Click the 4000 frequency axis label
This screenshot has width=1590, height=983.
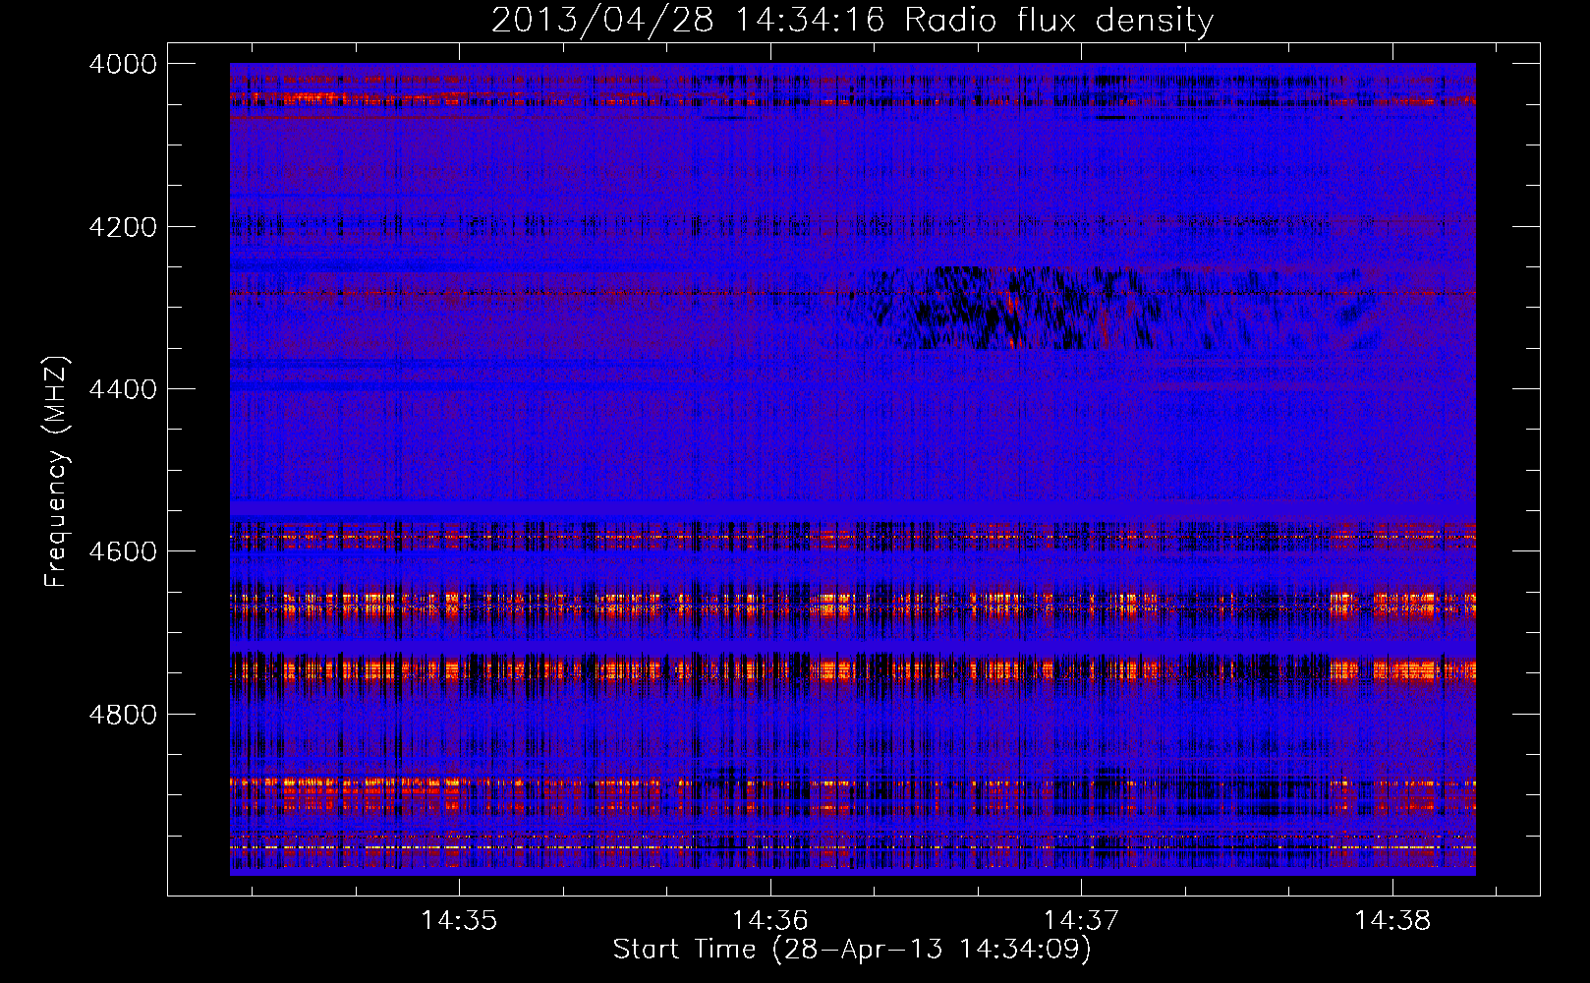(123, 64)
